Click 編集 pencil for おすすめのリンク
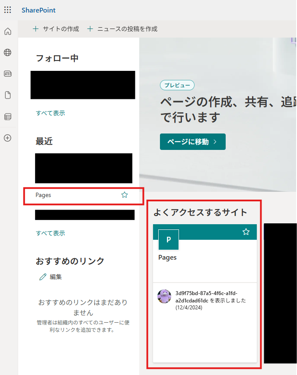 51,276
